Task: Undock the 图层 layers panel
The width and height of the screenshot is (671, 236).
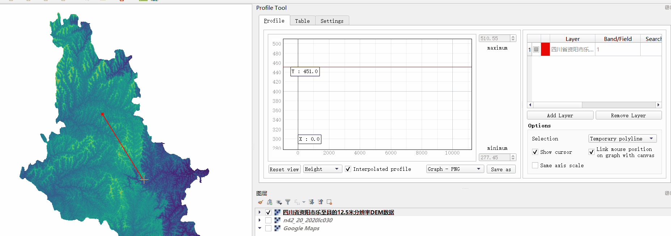Action: pyautogui.click(x=667, y=193)
